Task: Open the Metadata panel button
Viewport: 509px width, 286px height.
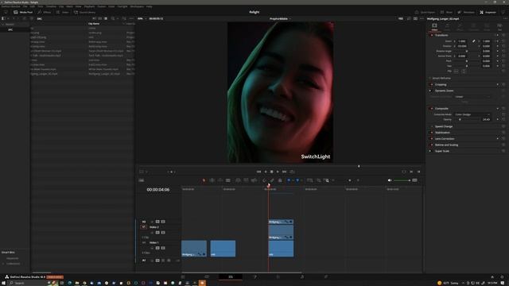Action: coord(465,13)
